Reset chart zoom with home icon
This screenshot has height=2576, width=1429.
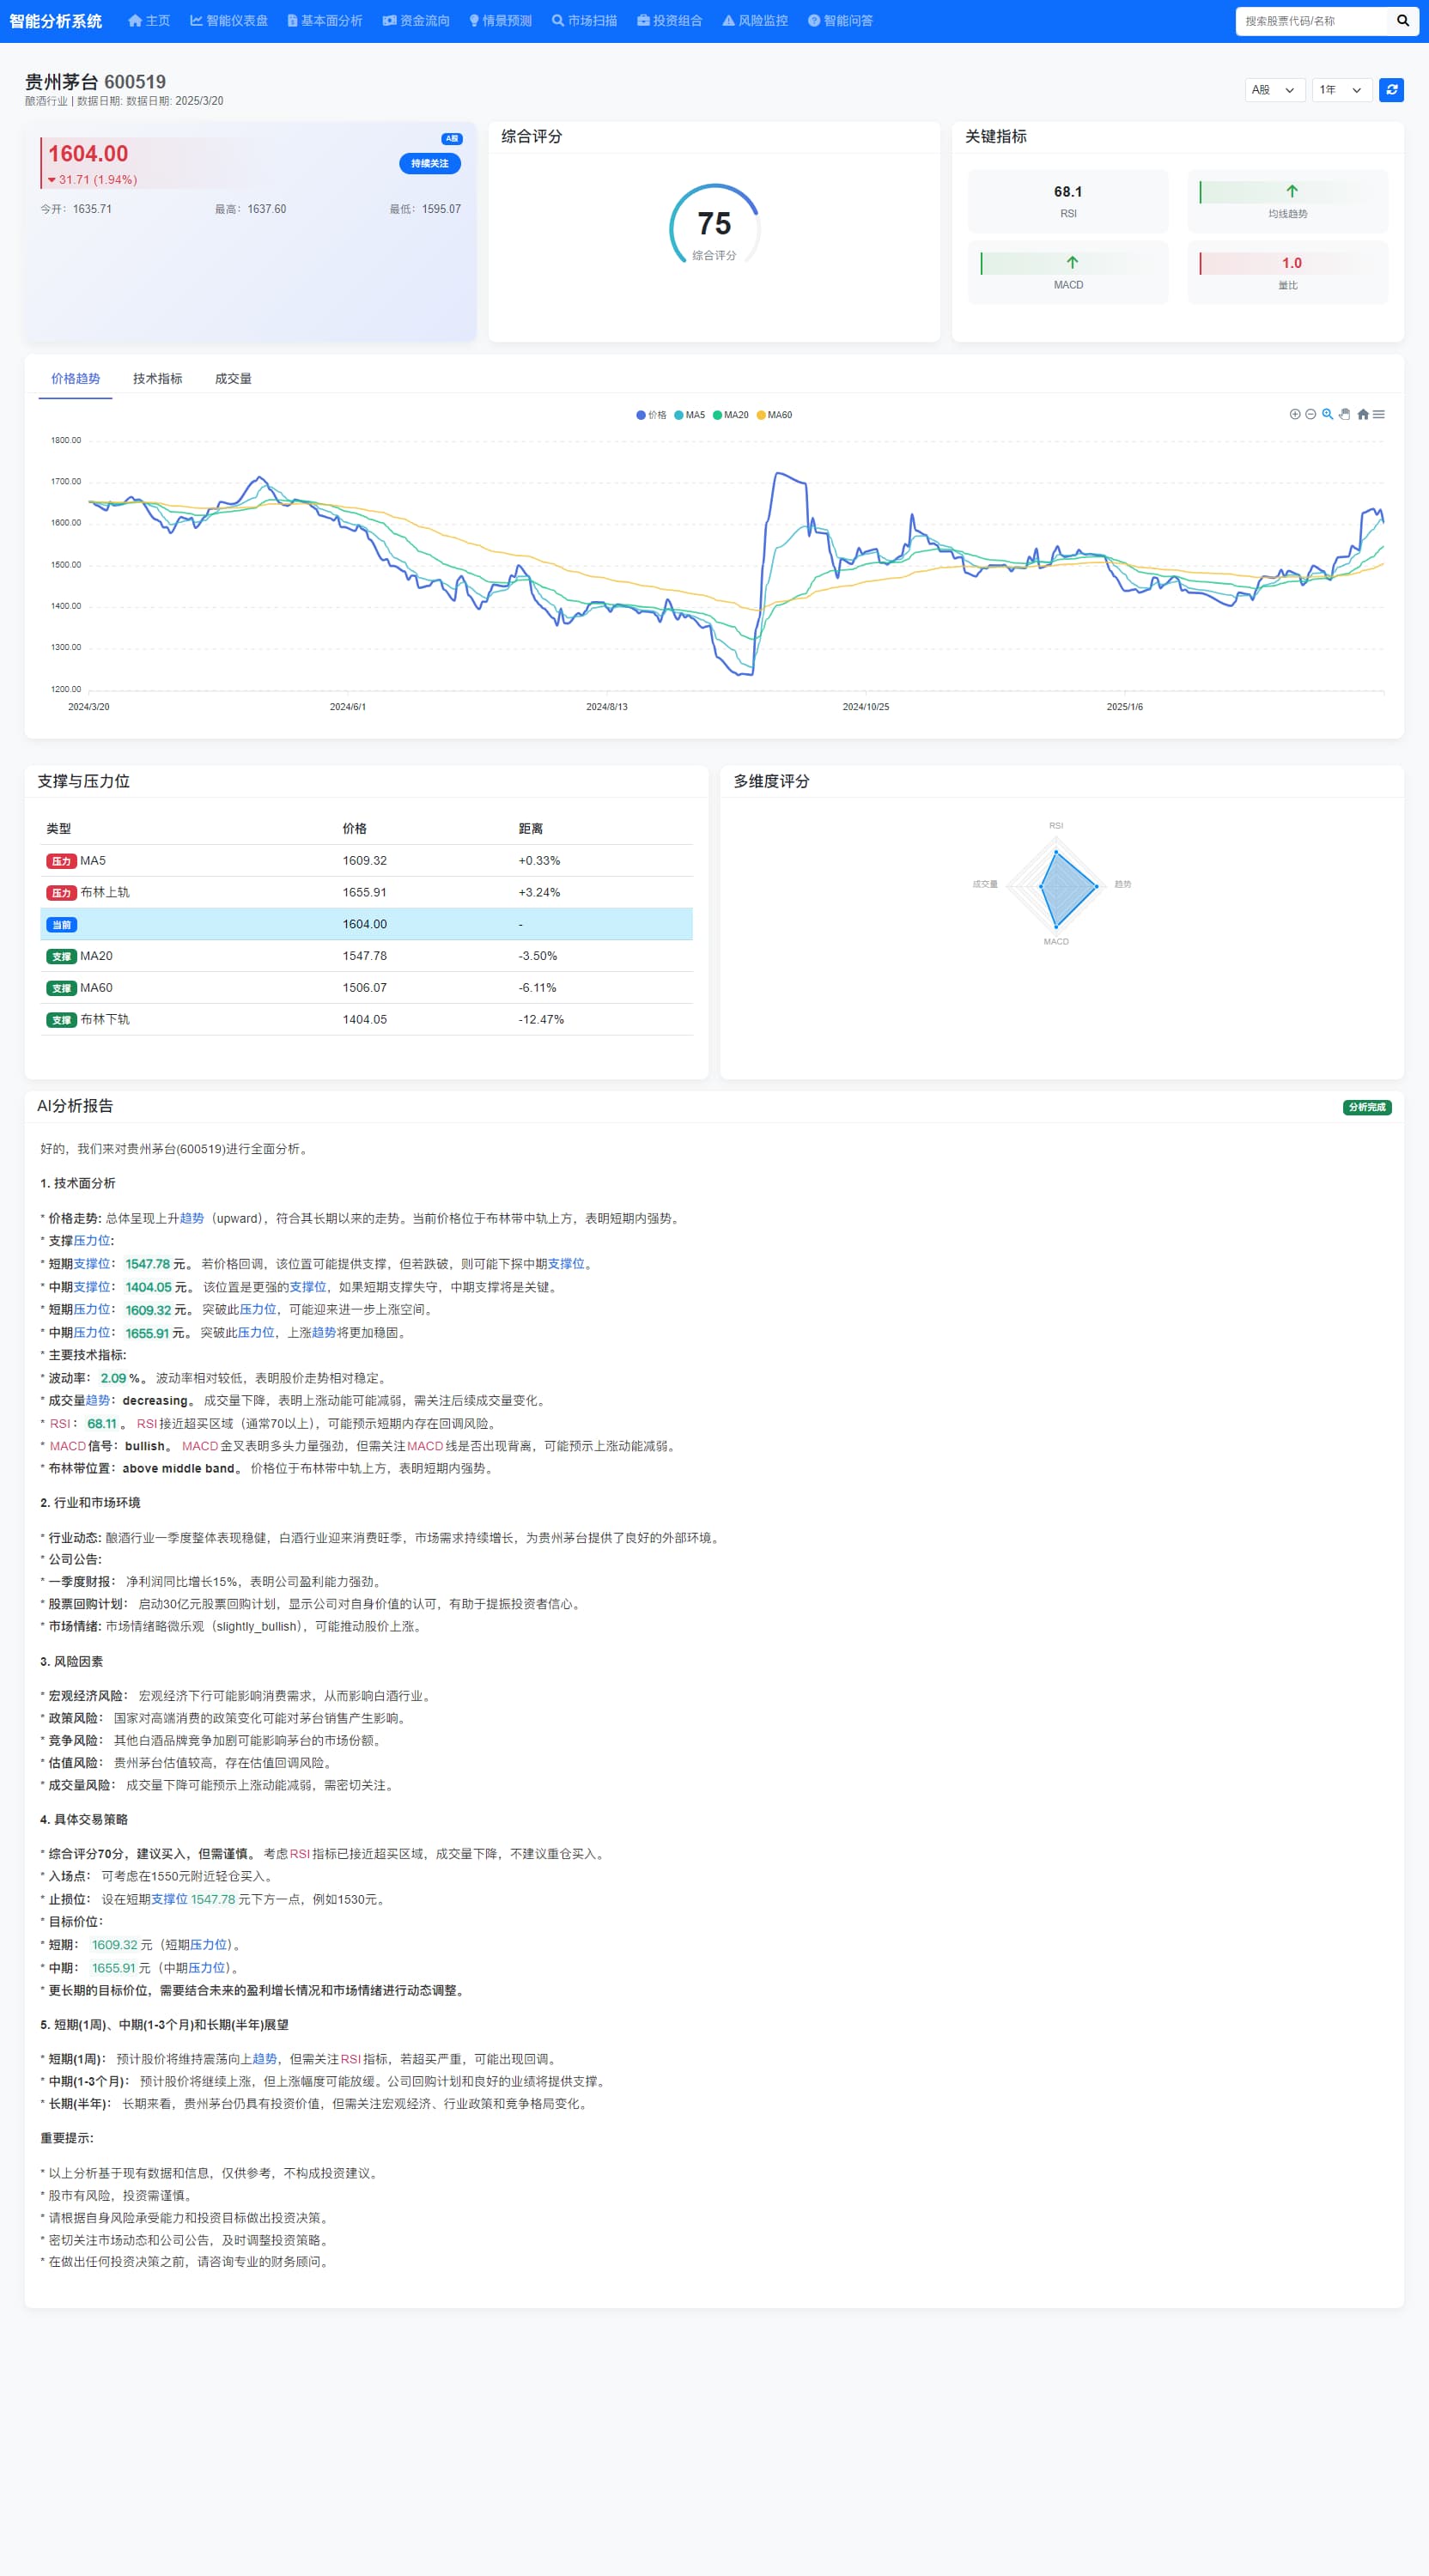[1362, 414]
